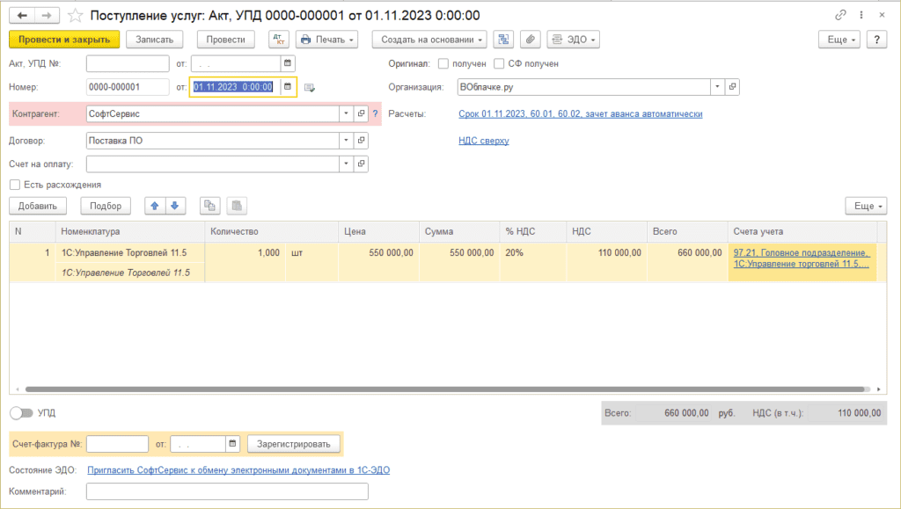Image resolution: width=901 pixels, height=509 pixels.
Task: Expand the Договор dropdown list
Action: (346, 140)
